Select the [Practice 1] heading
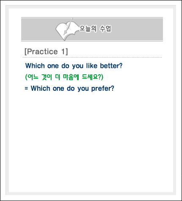 point(46,51)
